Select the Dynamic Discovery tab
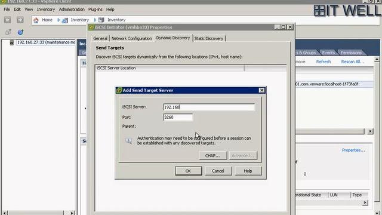 click(173, 38)
